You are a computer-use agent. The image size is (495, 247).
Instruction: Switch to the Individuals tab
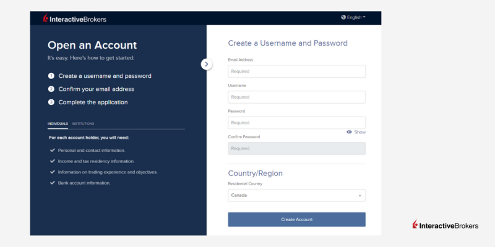coord(58,124)
